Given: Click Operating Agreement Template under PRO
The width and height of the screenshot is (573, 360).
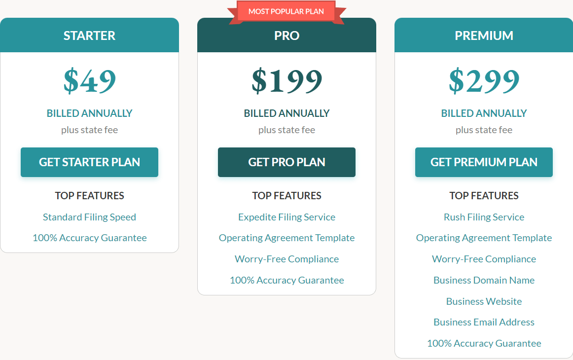Looking at the screenshot, I should click(286, 238).
